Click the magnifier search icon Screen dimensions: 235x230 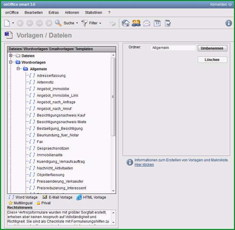(x=58, y=23)
